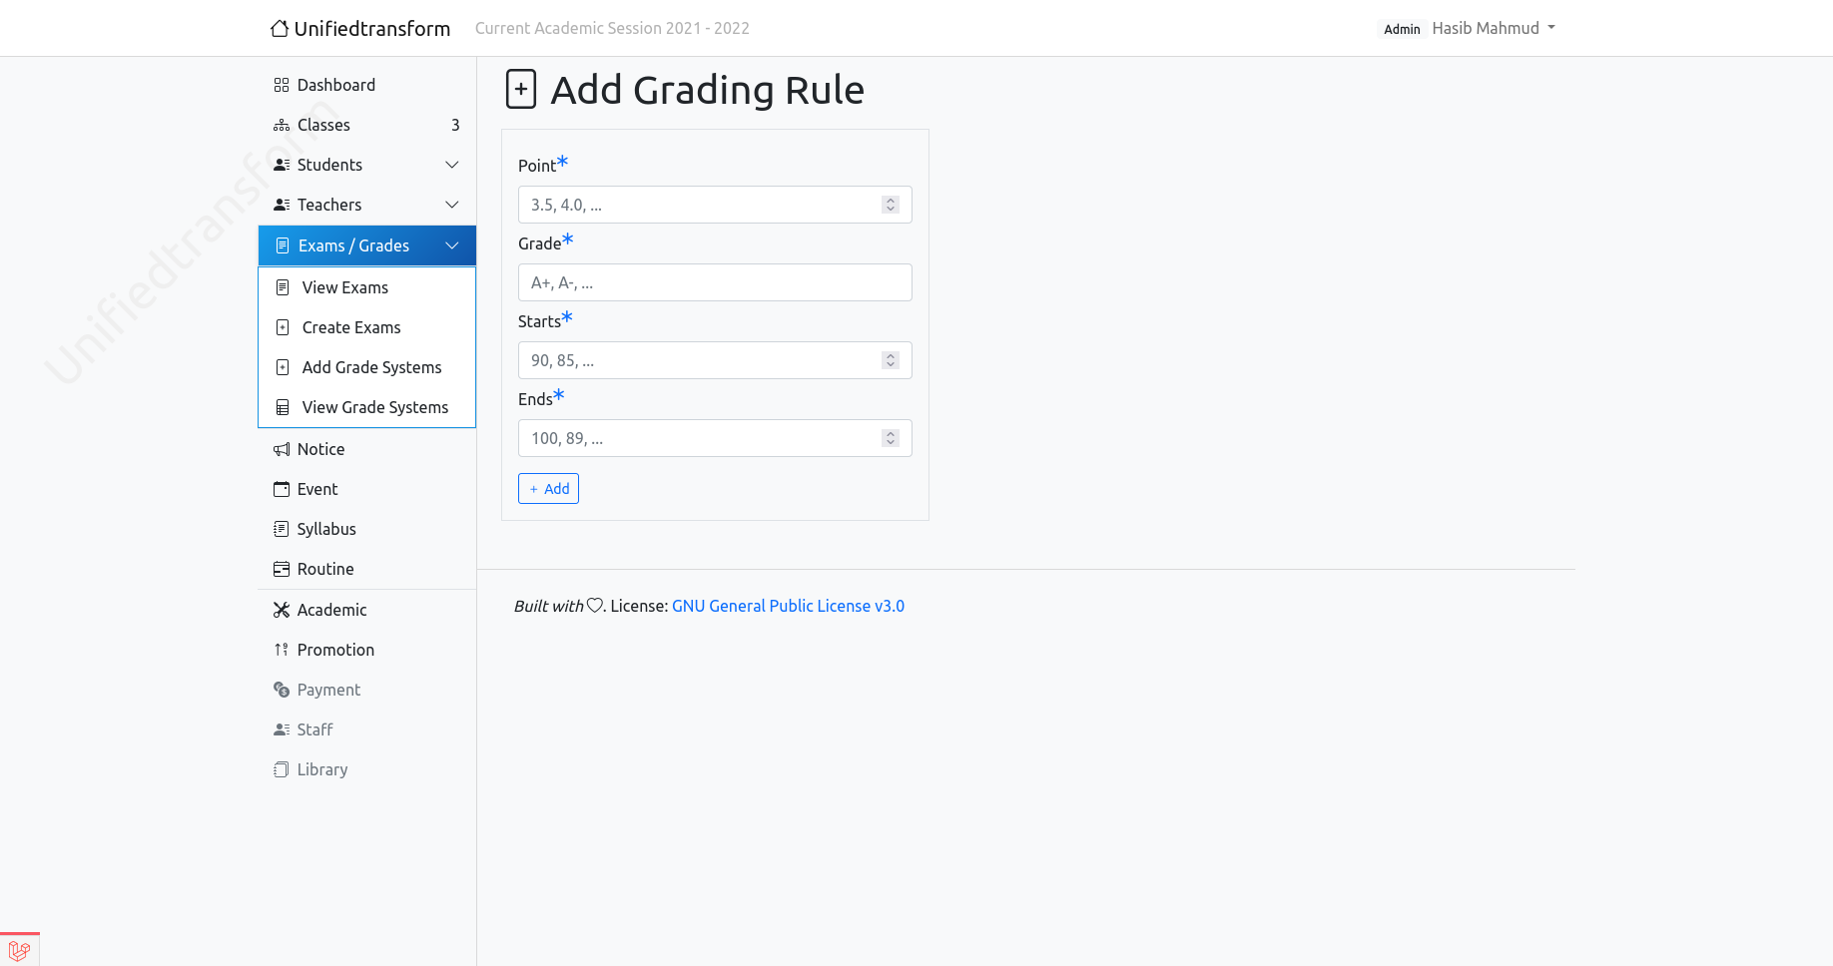Click the Syllabus journal icon
Viewport: 1833px width, 966px height.
click(x=282, y=529)
